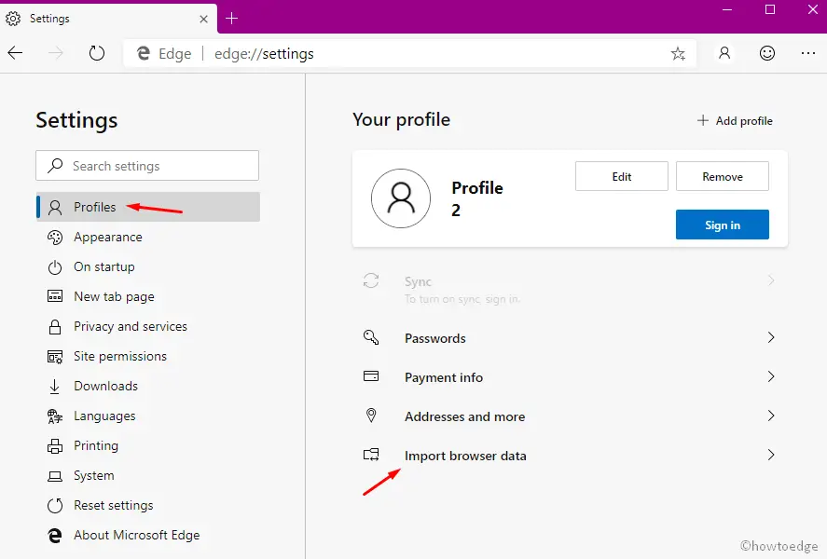Click Add profile link
The height and width of the screenshot is (559, 827).
pos(735,121)
